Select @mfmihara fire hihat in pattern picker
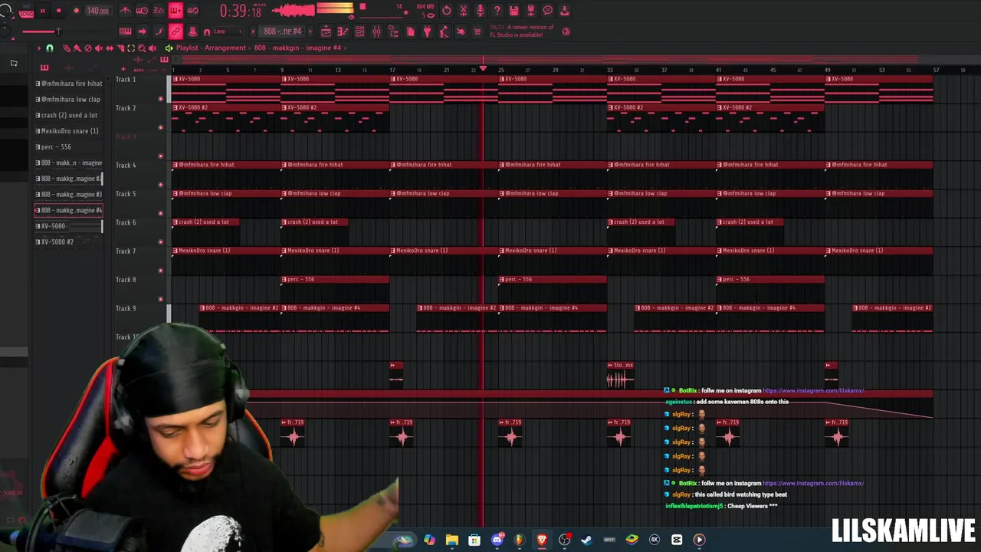This screenshot has height=552, width=981. pyautogui.click(x=69, y=84)
